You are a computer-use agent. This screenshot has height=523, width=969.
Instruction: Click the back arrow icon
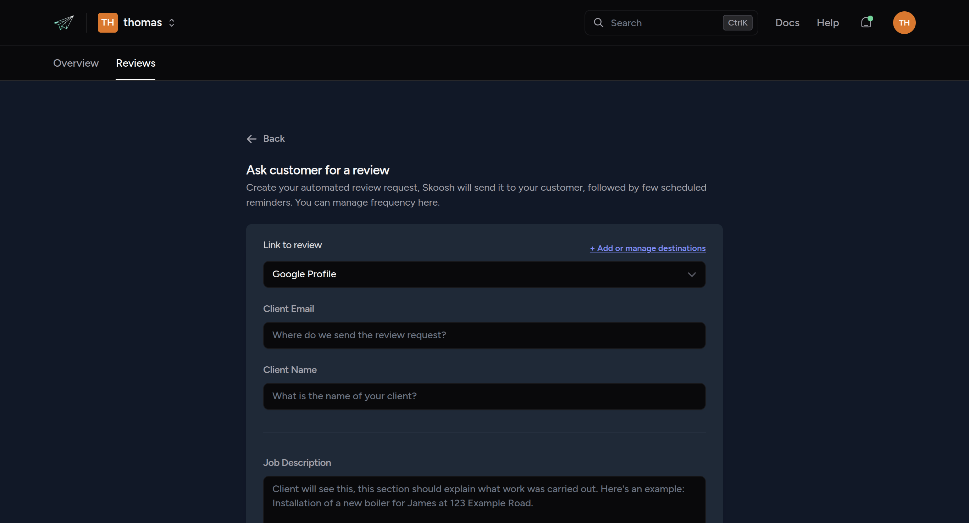click(252, 139)
